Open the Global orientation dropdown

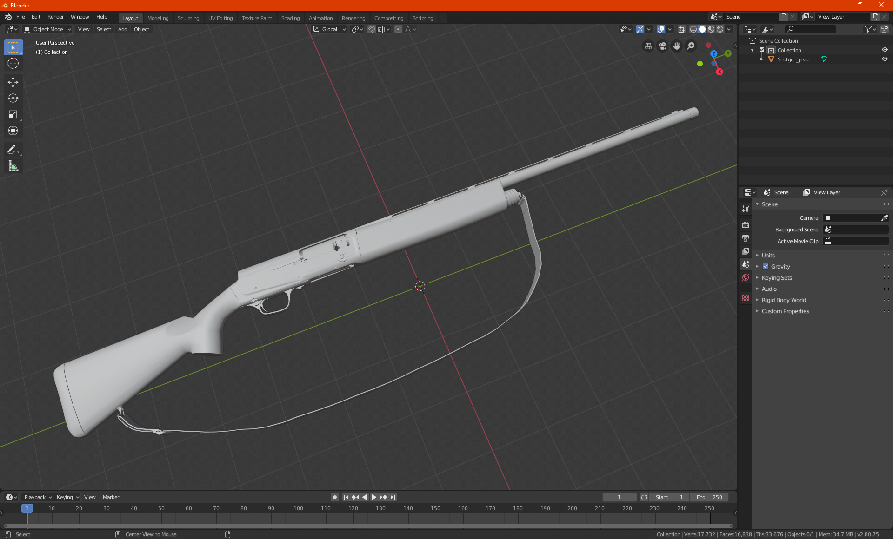329,29
